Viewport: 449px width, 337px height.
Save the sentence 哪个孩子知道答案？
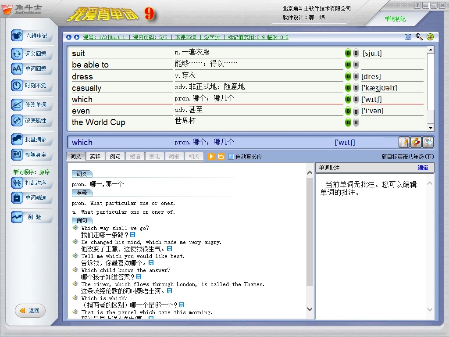(139, 277)
